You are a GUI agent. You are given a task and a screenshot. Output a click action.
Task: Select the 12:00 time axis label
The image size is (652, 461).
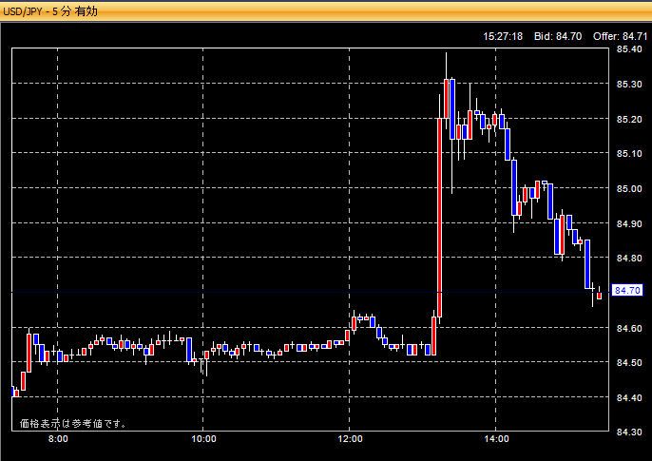(351, 439)
